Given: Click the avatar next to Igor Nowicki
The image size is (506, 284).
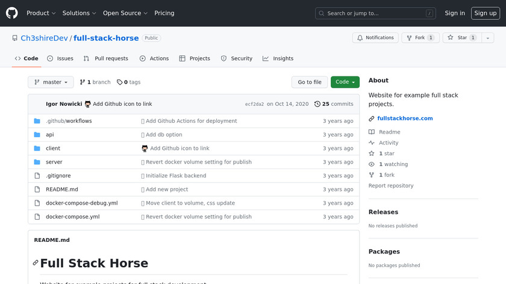Looking at the screenshot, I should (x=88, y=104).
